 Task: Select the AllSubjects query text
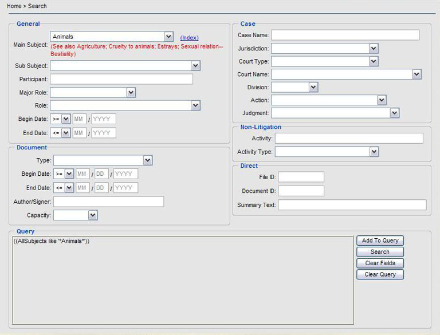pyautogui.click(x=52, y=241)
